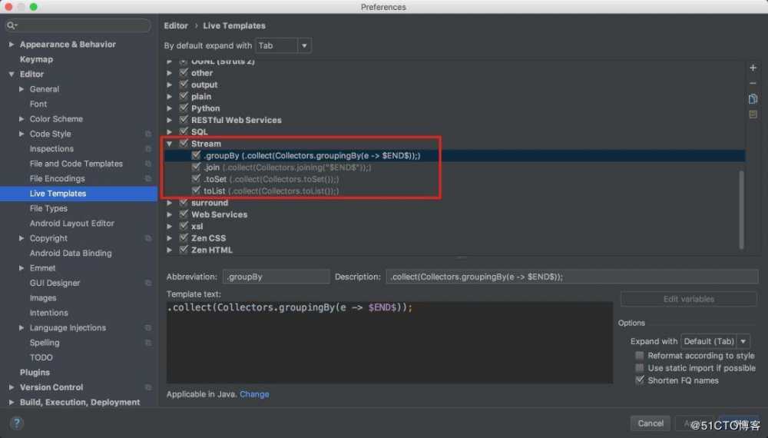The height and width of the screenshot is (438, 768).
Task: Enable Reformat according to style
Action: click(639, 355)
